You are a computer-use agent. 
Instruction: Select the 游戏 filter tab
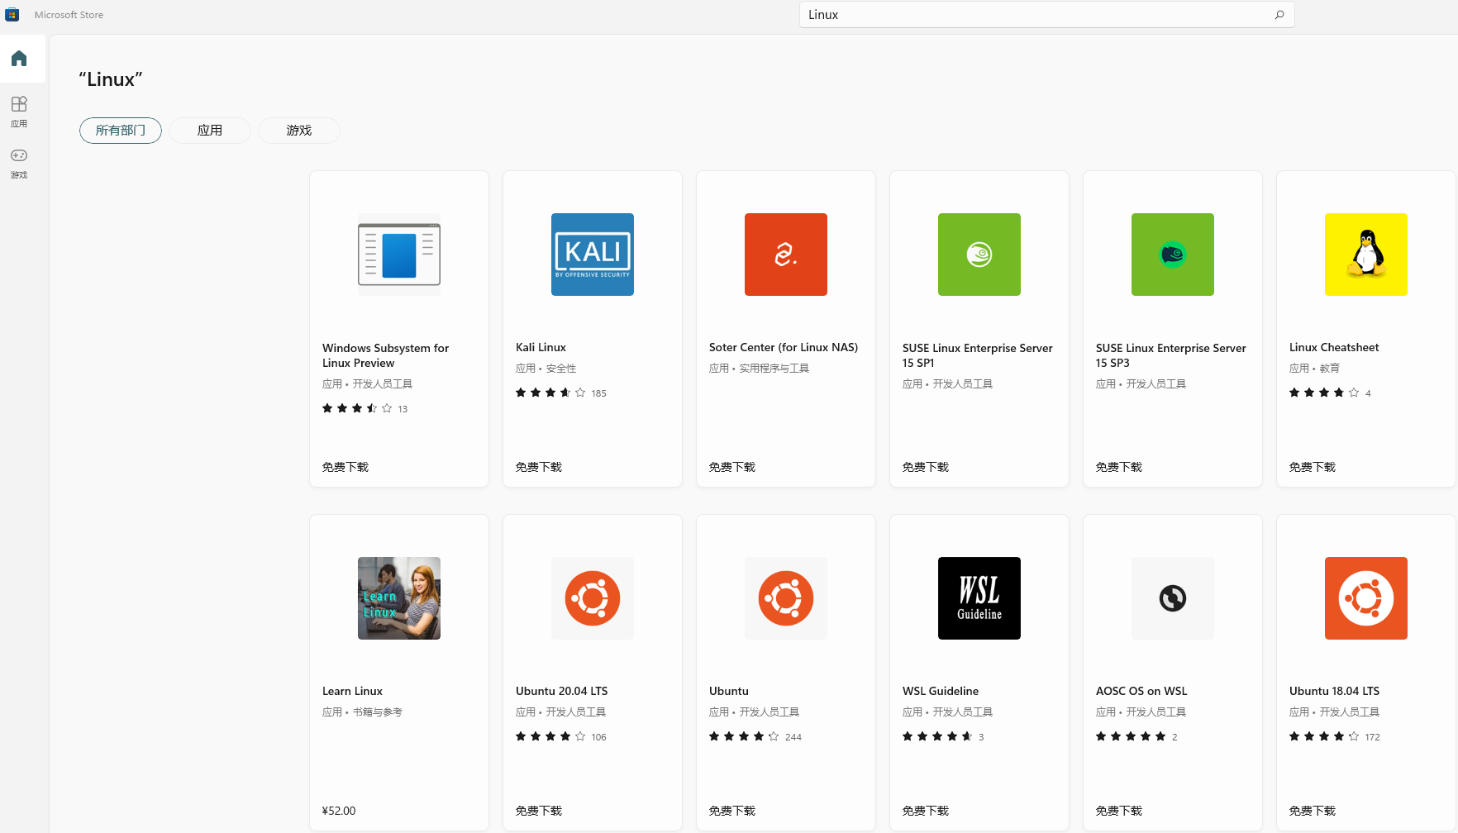click(x=299, y=131)
